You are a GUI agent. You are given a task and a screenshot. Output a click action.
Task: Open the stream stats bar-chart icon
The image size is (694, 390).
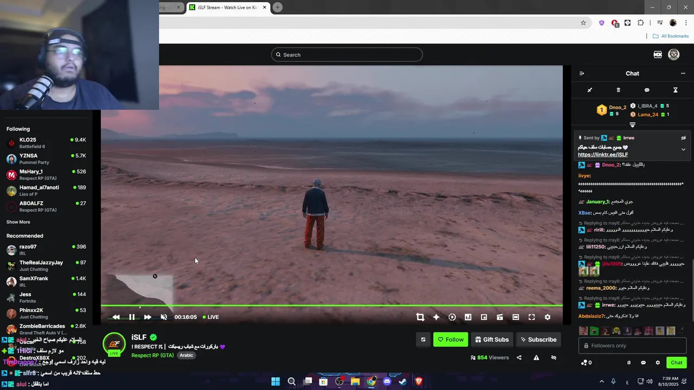468,317
